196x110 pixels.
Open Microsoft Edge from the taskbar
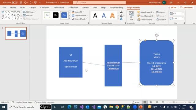[70, 107]
